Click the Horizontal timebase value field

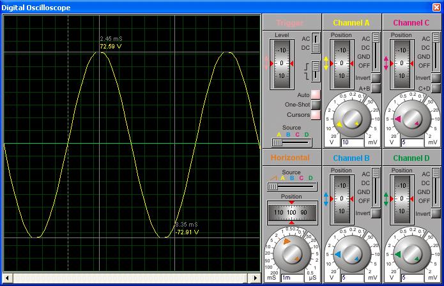tap(293, 278)
